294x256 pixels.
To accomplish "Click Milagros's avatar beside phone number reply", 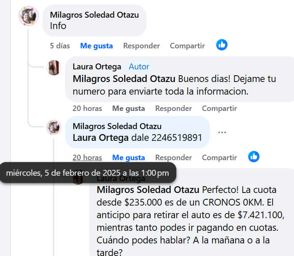I will coord(54,127).
